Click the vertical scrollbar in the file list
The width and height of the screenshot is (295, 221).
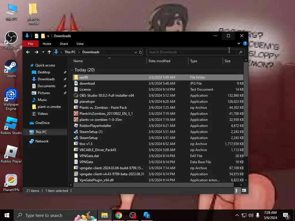click(246, 109)
